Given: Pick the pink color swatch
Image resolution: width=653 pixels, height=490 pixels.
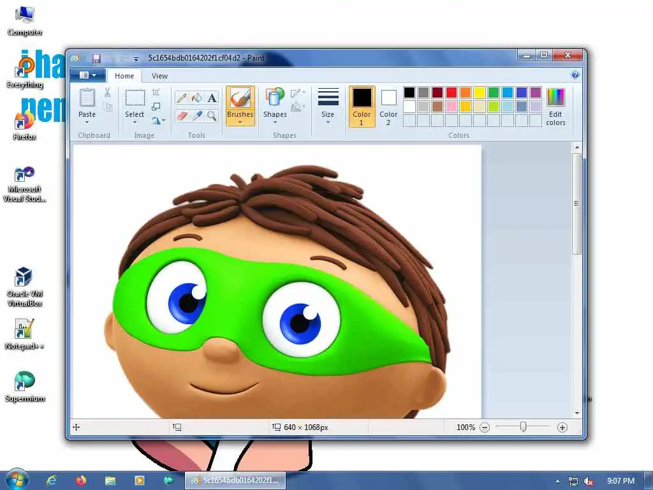Looking at the screenshot, I should pyautogui.click(x=451, y=107).
